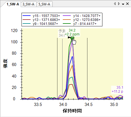Click the 保持時間 x-axis title

coord(72,111)
